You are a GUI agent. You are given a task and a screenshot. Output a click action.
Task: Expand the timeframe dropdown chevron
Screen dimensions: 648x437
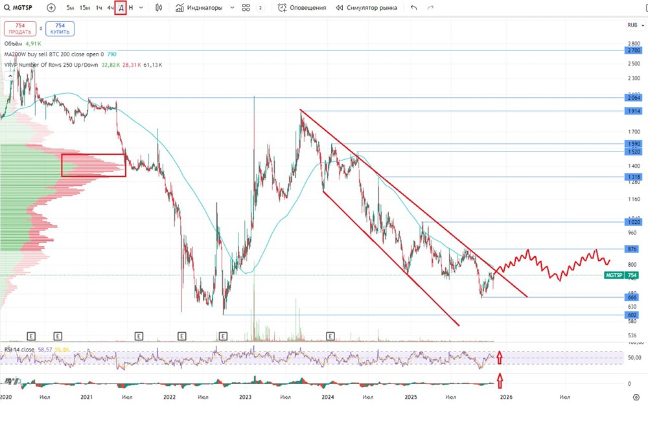coord(141,7)
